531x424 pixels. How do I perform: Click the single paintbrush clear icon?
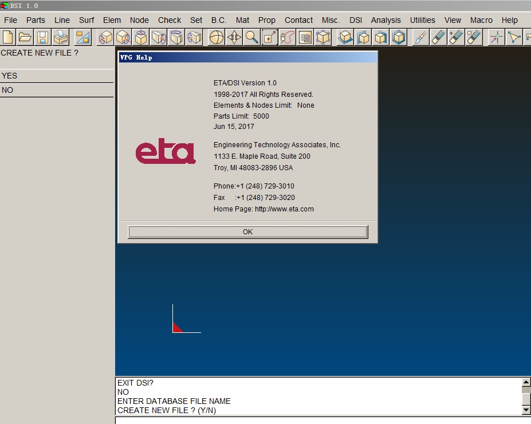[420, 37]
